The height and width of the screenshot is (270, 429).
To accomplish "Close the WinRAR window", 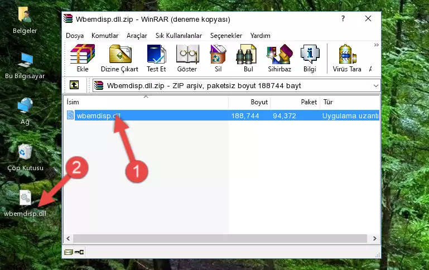I will [x=368, y=18].
